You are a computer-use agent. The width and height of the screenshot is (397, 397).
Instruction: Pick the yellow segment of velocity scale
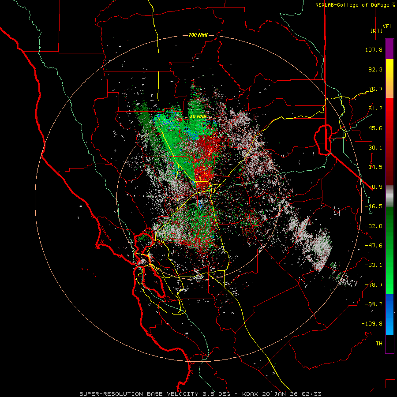390,69
